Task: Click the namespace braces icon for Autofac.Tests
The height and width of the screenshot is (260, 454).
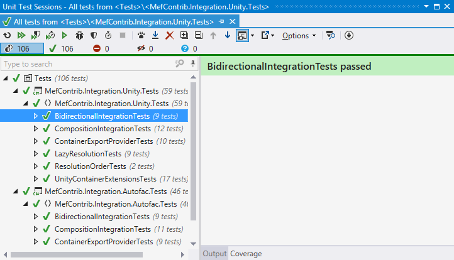Action: pos(48,203)
